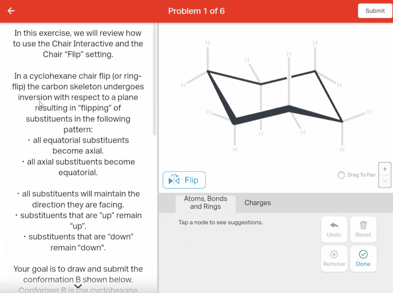Click the Reset trash icon
393x293 pixels.
pyautogui.click(x=363, y=226)
